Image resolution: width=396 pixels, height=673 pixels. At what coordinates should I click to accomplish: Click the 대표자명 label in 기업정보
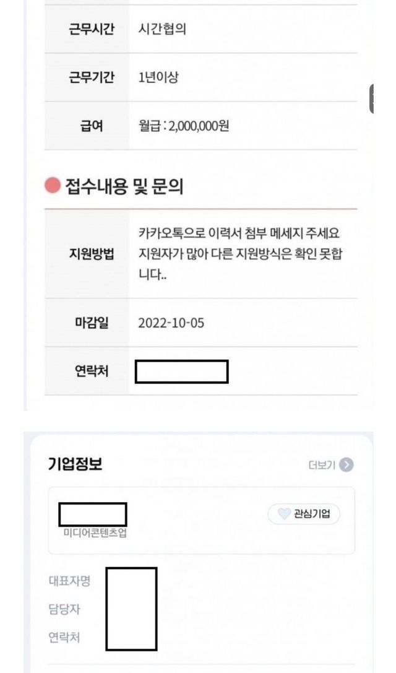pos(68,581)
